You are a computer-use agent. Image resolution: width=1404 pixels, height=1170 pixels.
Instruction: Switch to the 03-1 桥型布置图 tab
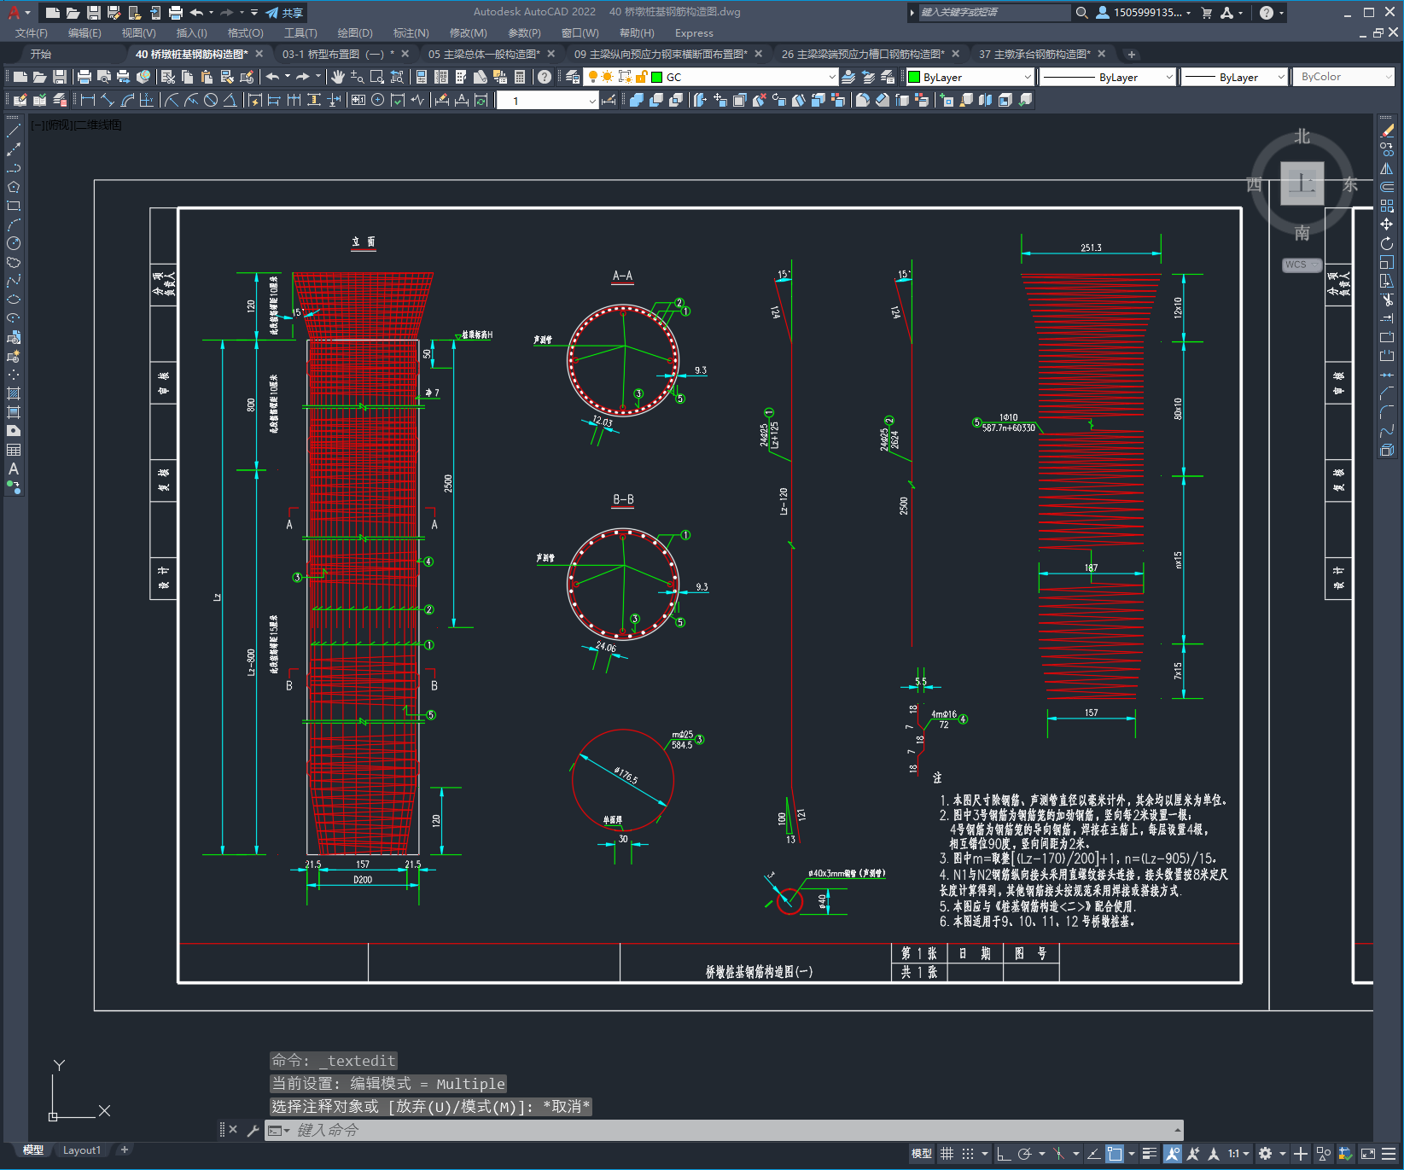[x=338, y=54]
